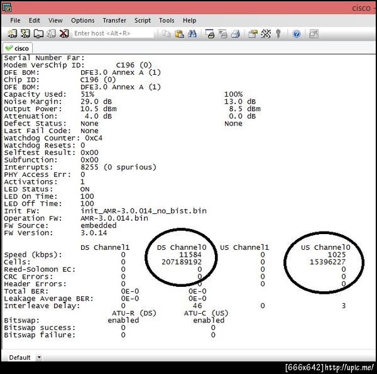This screenshot has height=374, width=377.
Task: Click the Print Selection icon
Action: click(x=223, y=34)
